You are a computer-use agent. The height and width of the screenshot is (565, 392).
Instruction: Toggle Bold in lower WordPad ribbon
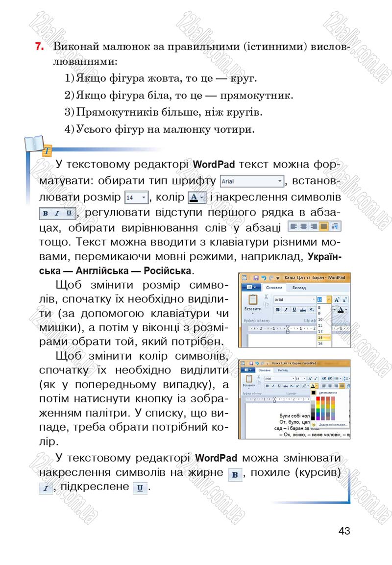[x=268, y=386]
